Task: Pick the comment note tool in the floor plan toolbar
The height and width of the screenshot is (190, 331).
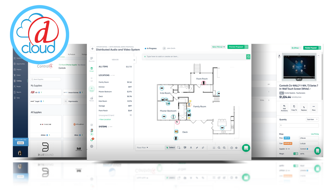Action: 185,148
